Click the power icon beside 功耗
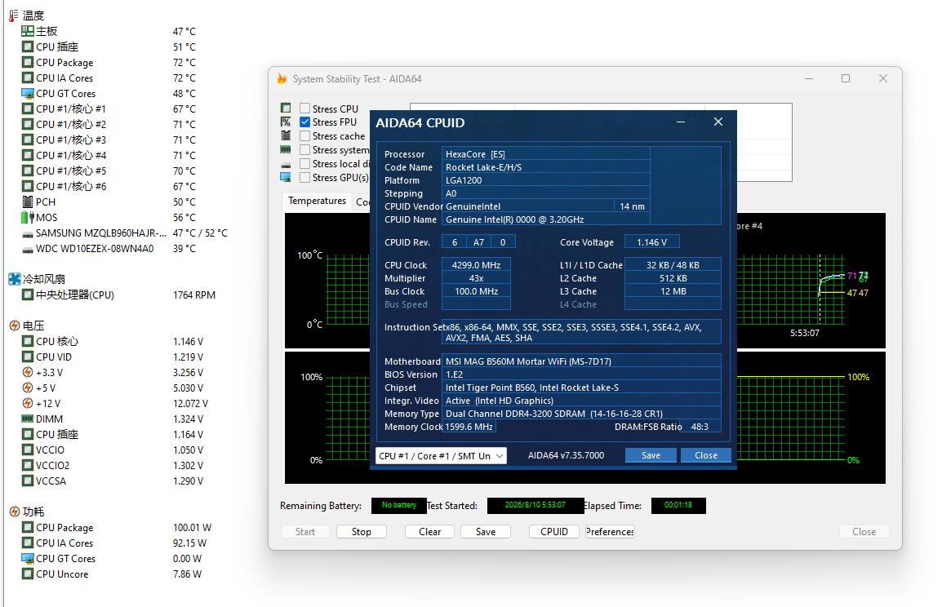 [x=15, y=512]
